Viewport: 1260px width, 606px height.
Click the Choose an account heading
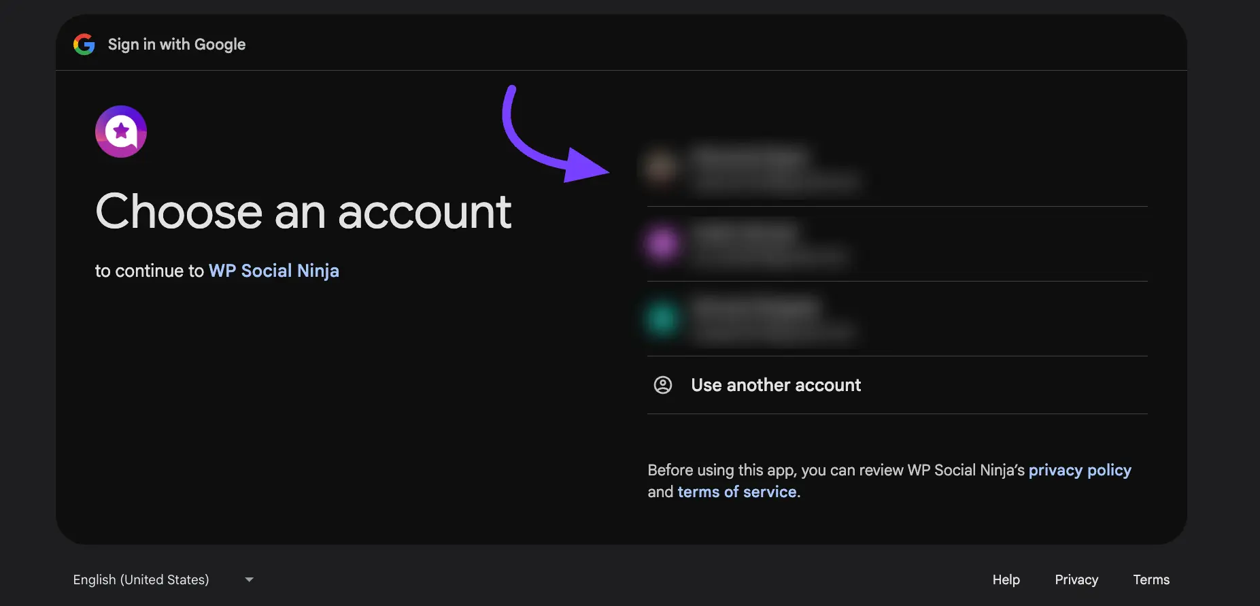tap(303, 212)
